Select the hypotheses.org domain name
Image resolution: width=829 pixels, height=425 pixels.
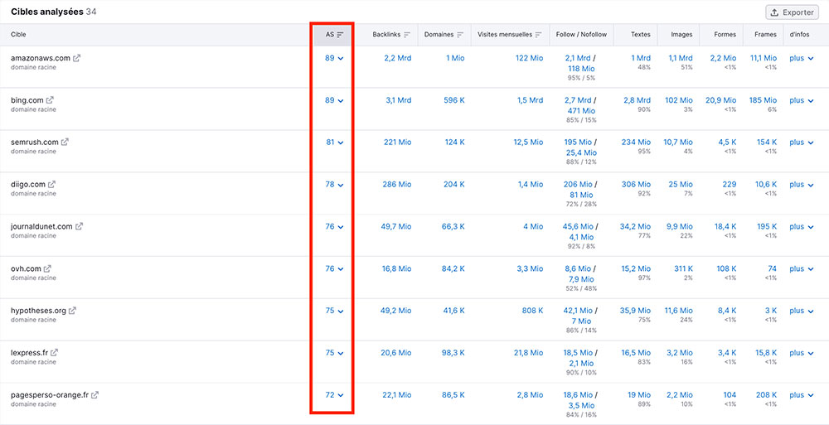[39, 311]
